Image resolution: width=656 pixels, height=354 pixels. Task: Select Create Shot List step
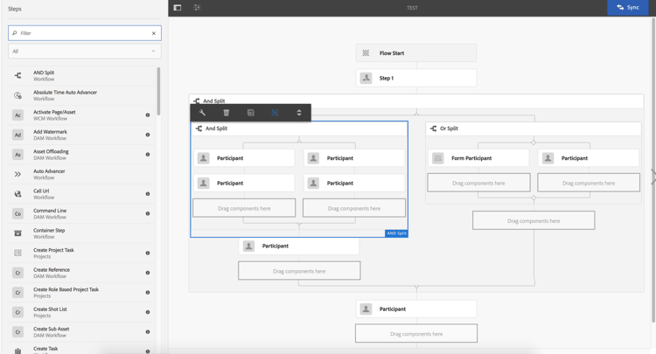pos(81,312)
